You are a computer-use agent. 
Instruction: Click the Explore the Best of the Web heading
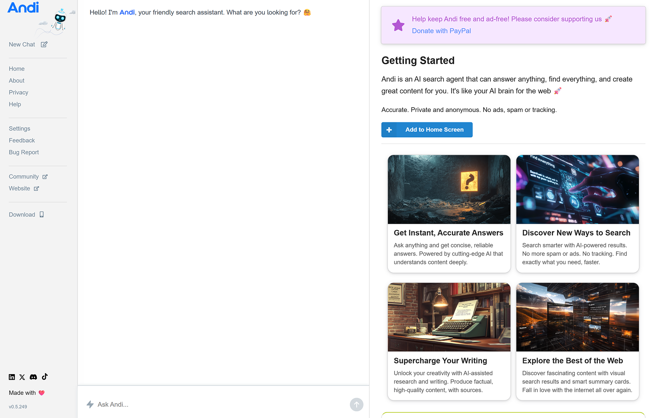pyautogui.click(x=572, y=361)
